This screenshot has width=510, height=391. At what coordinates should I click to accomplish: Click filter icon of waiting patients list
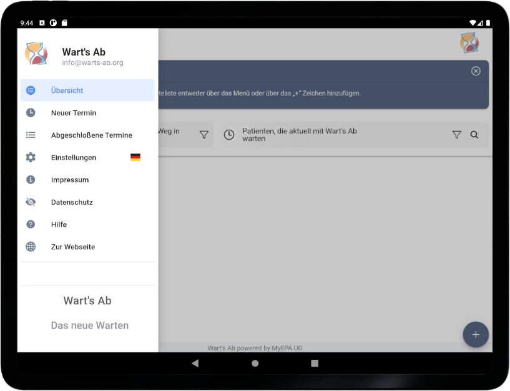pyautogui.click(x=457, y=135)
